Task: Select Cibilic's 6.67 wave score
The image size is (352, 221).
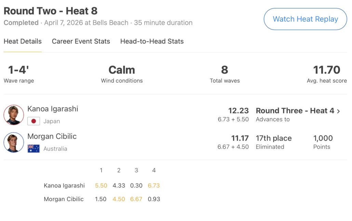Action: pos(136,199)
